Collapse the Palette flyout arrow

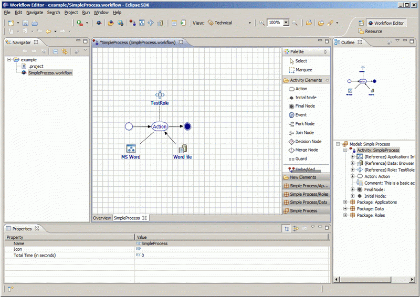(x=325, y=52)
